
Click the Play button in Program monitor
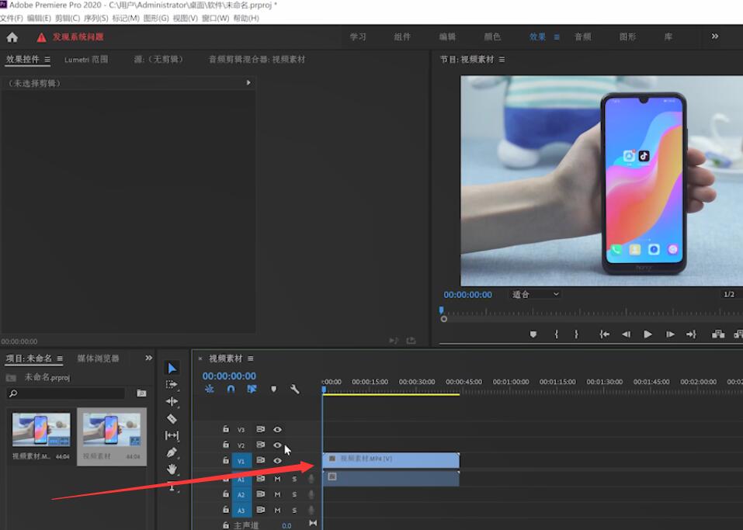coord(648,334)
